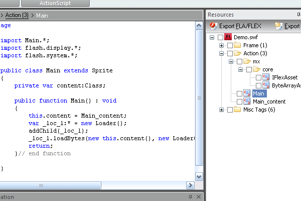
Task: Click the Action (3) open folder icon
Action: (237, 53)
